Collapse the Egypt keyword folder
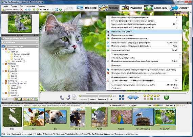193x137 pixels. 6,52
